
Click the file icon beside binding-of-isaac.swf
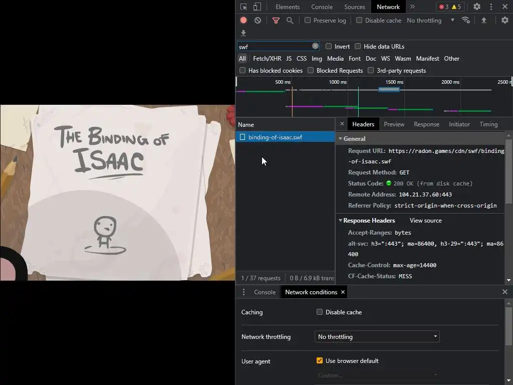(x=242, y=137)
